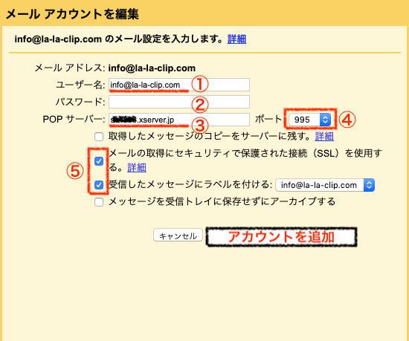Screen dimensions: 409x341
Task: Open the ポート 995 port dropdown
Action: (x=310, y=120)
